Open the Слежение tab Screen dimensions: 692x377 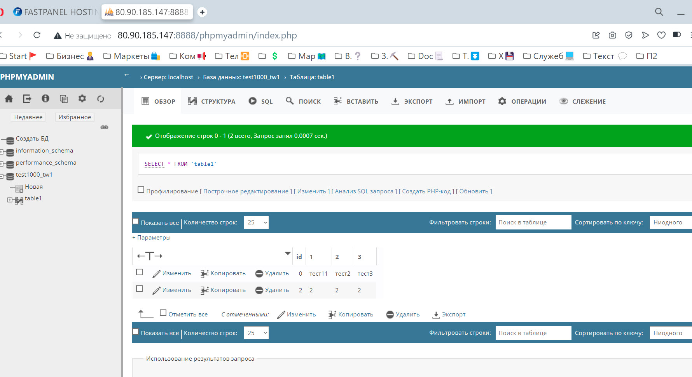coord(582,101)
